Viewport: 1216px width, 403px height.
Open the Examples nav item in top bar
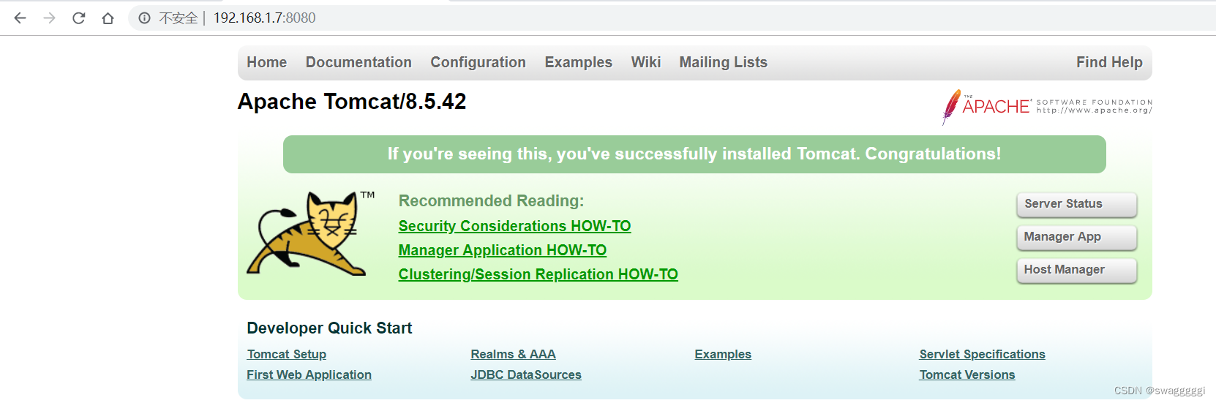578,63
